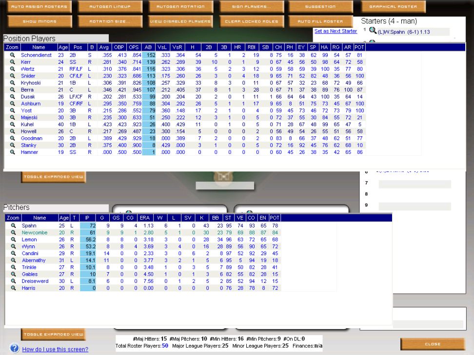This screenshot has width=474, height=355.
Task: Sort position players by OPS header
Action: (134, 47)
